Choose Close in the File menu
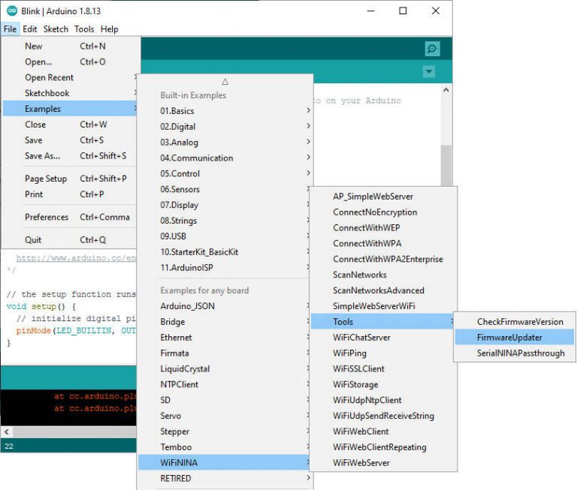Viewport: 577px width, 490px height. [70, 125]
